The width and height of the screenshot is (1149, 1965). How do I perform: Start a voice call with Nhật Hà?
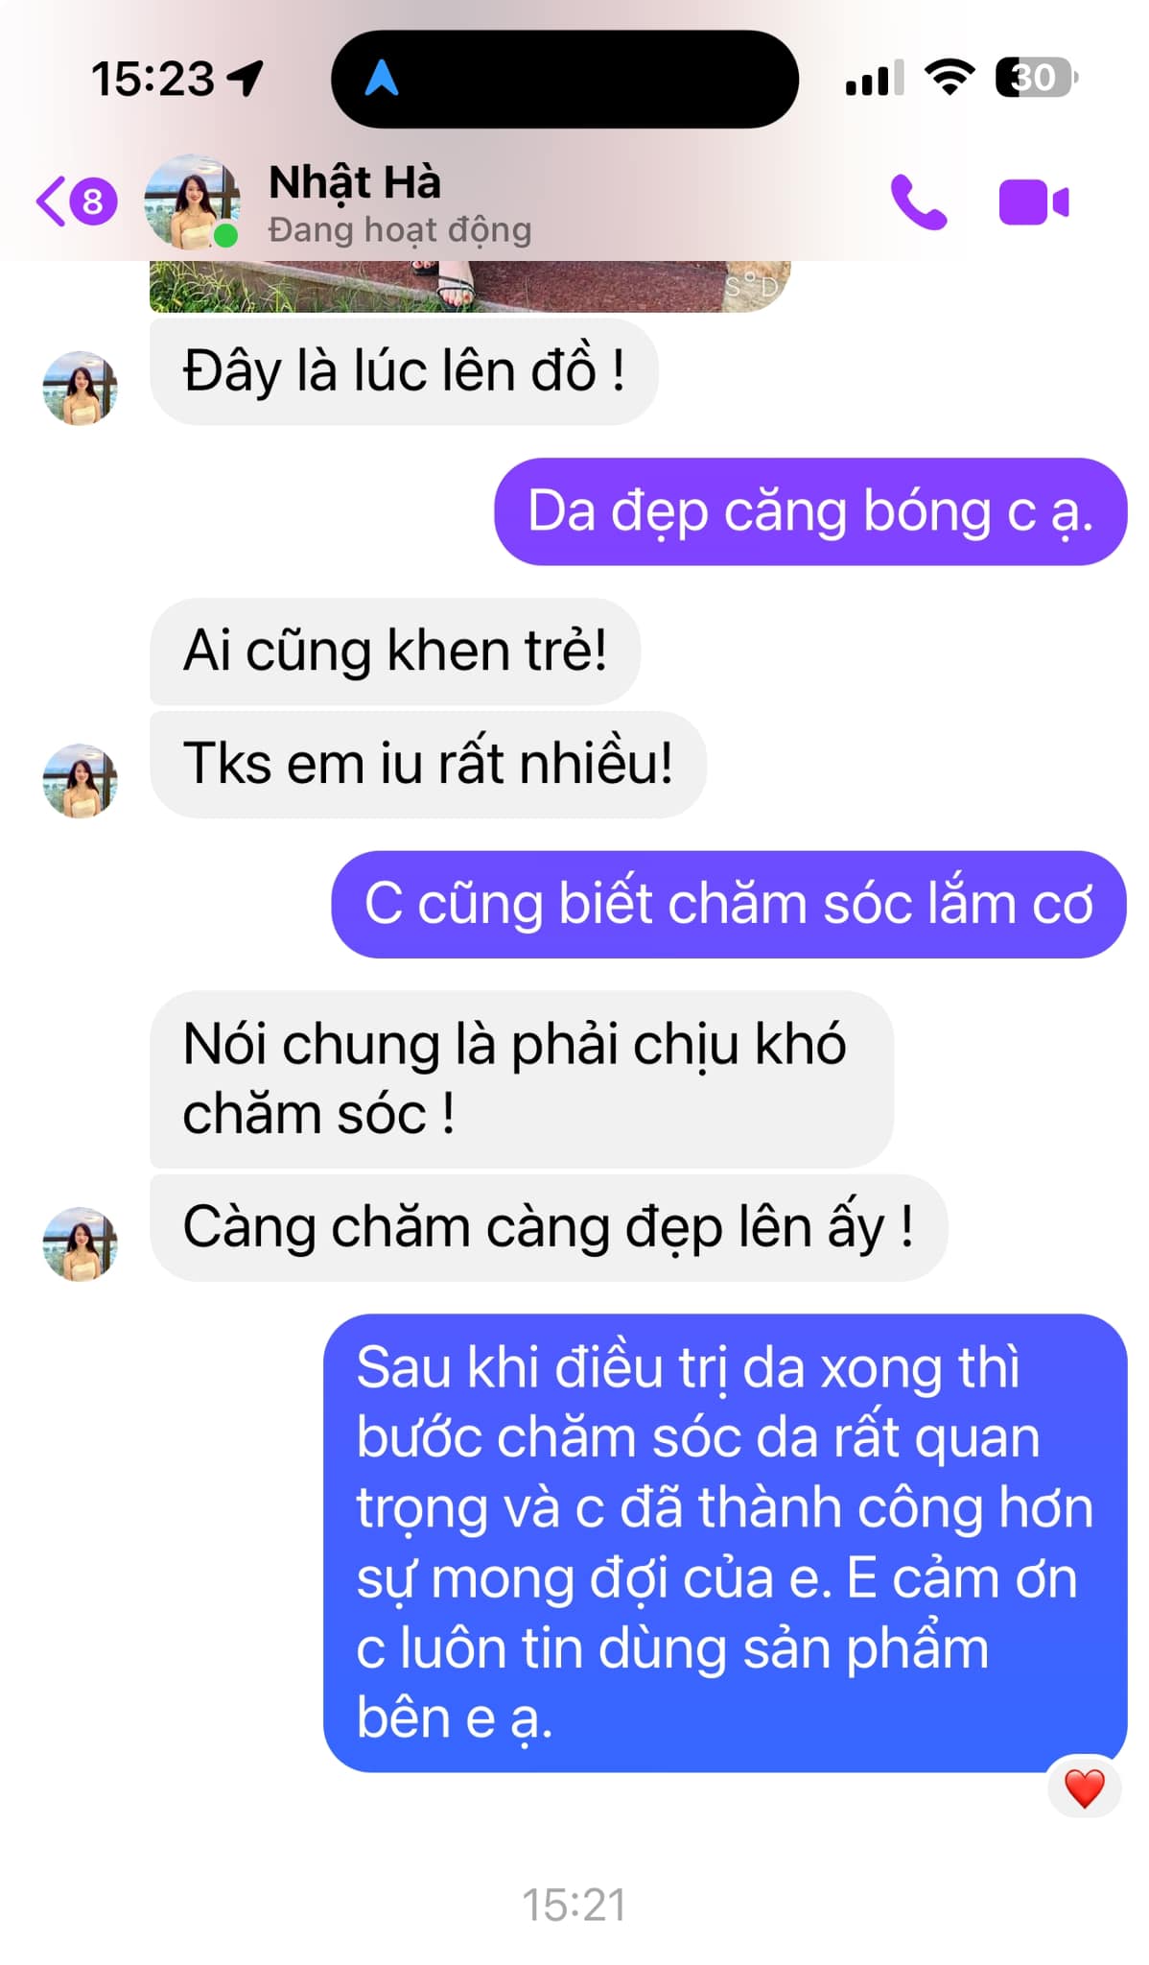click(918, 202)
